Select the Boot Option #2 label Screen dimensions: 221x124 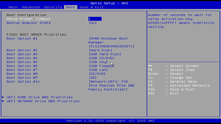click(22, 50)
